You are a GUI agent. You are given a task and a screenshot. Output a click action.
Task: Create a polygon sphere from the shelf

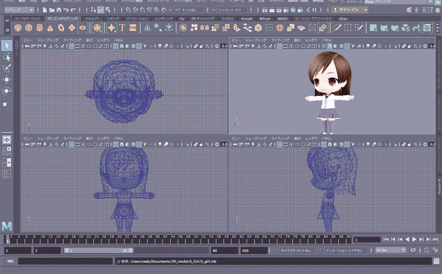point(18,28)
